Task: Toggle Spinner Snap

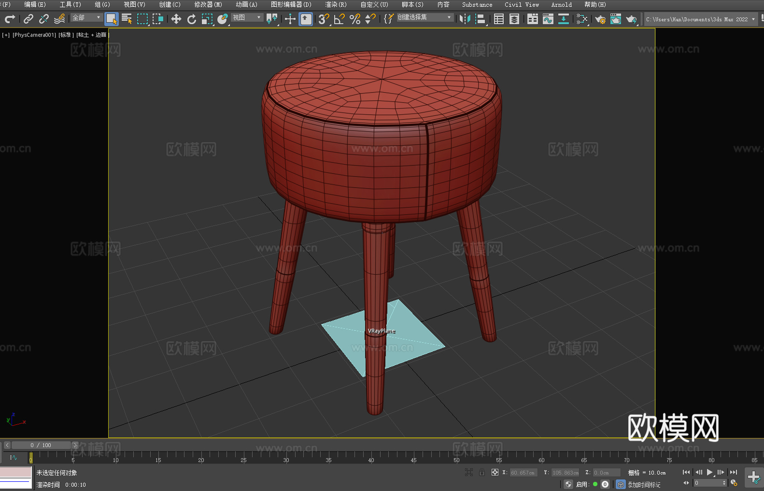Action: click(x=370, y=19)
